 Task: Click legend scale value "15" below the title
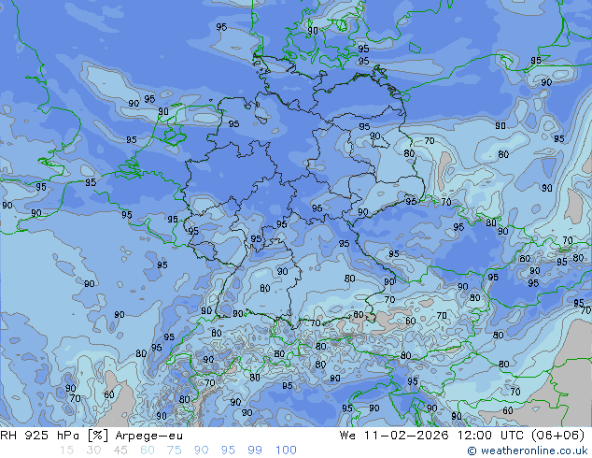pyautogui.click(x=66, y=451)
